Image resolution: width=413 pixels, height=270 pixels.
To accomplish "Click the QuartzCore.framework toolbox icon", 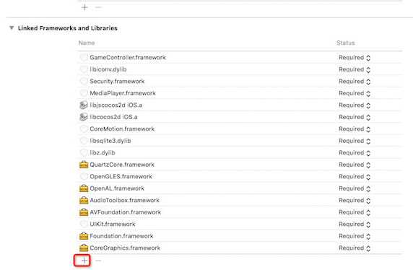I will click(84, 165).
